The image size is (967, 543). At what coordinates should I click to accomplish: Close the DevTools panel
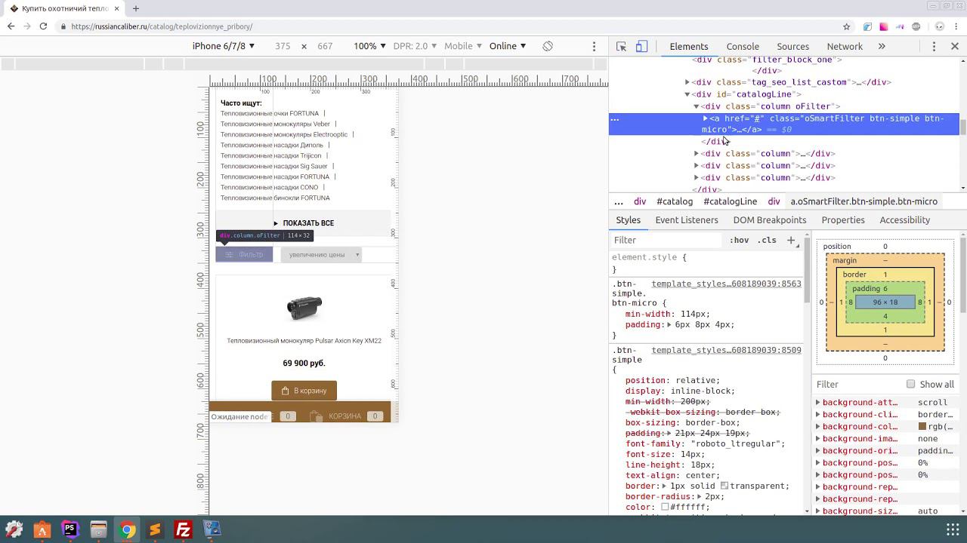(955, 46)
